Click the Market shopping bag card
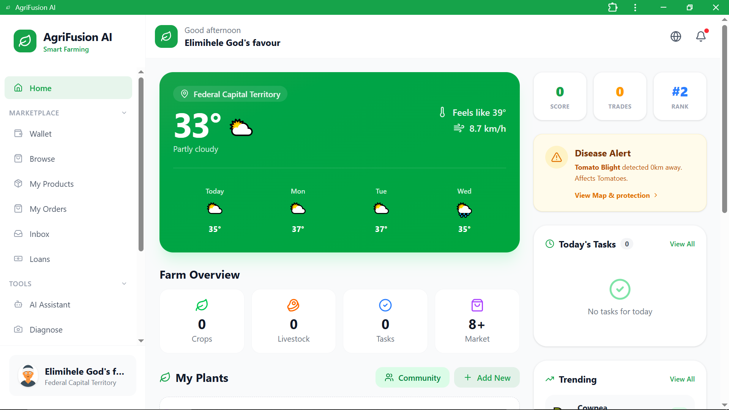This screenshot has height=410, width=729. click(477, 321)
